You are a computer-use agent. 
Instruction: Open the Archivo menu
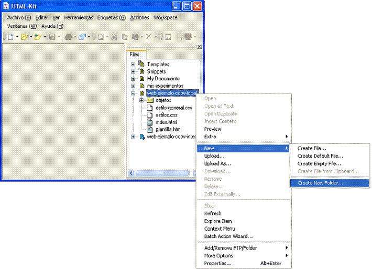click(x=19, y=18)
